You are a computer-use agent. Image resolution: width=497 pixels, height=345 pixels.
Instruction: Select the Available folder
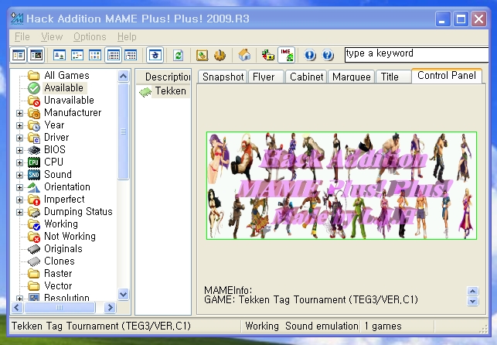tap(63, 88)
